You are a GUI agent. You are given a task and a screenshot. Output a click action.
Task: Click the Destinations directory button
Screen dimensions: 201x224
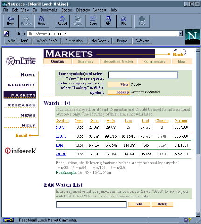click(x=75, y=41)
